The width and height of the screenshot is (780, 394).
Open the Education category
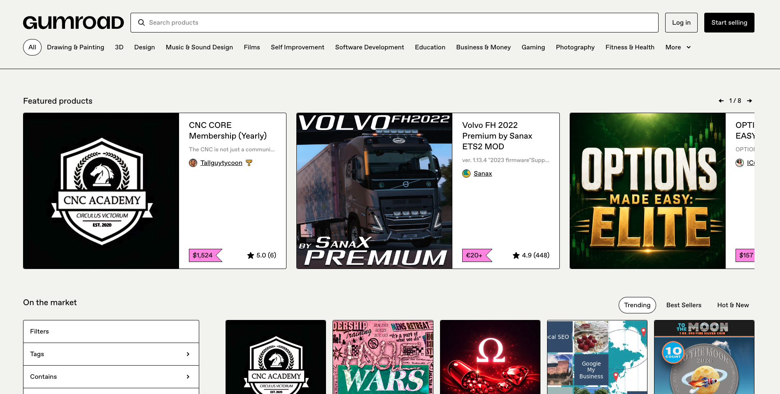pyautogui.click(x=430, y=47)
